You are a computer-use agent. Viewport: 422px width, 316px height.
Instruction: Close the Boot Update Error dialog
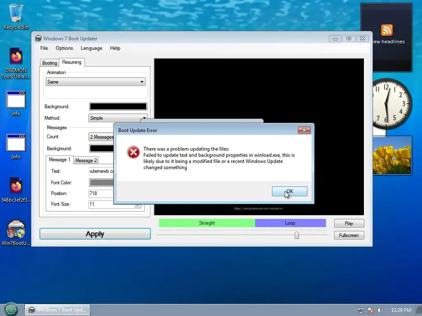coord(304,130)
